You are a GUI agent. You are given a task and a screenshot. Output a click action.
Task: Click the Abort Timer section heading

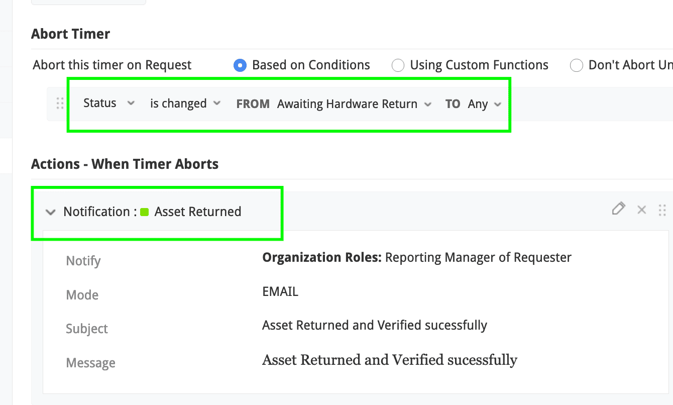point(70,34)
